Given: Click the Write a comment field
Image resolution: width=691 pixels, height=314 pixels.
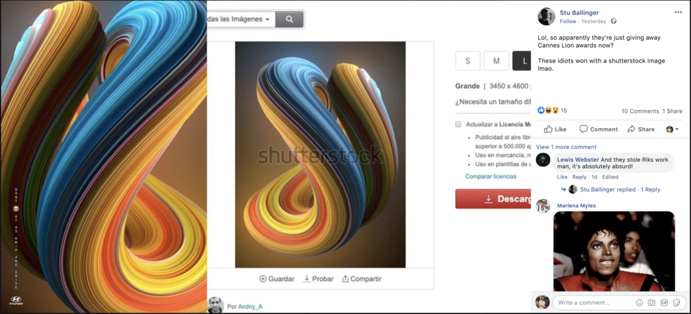Looking at the screenshot, I should pos(592,303).
